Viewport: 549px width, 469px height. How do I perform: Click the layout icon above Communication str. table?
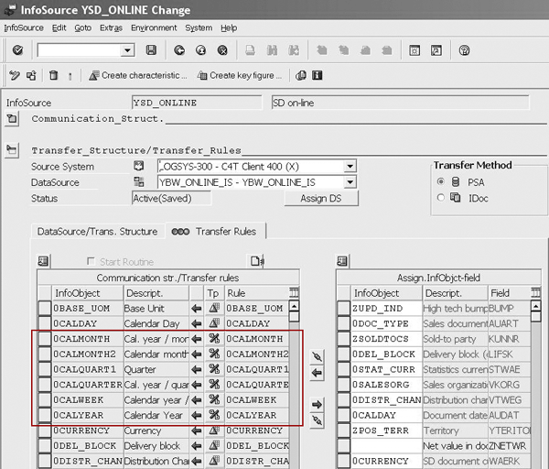43,261
